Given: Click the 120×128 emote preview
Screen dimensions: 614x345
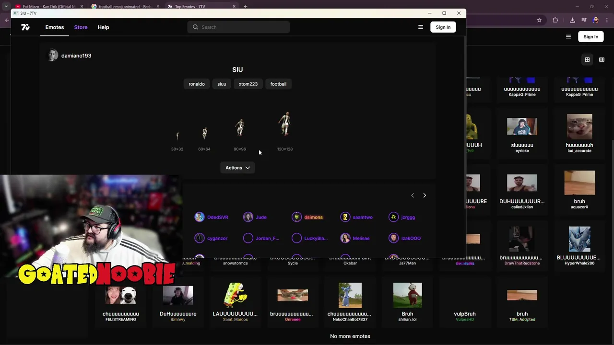Looking at the screenshot, I should (285, 124).
